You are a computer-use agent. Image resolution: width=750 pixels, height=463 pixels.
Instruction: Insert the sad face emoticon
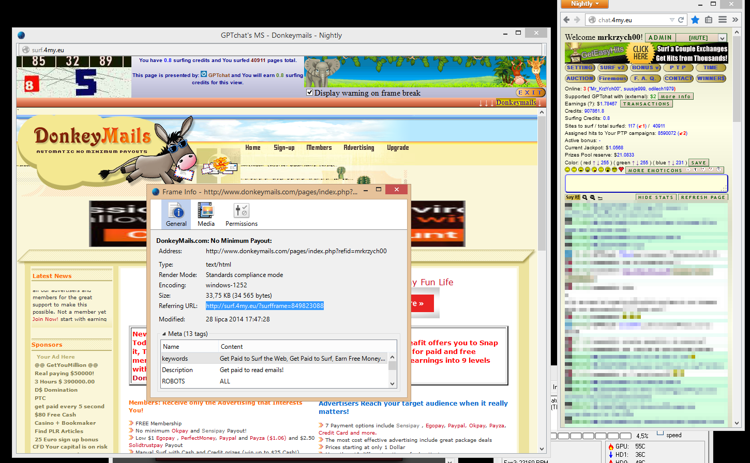601,169
